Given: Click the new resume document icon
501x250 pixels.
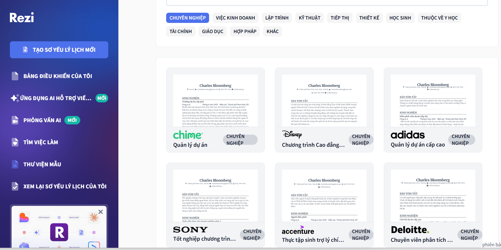Looking at the screenshot, I should [x=25, y=49].
